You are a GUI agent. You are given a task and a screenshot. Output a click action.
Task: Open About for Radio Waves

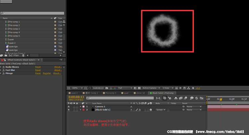(x=58, y=67)
